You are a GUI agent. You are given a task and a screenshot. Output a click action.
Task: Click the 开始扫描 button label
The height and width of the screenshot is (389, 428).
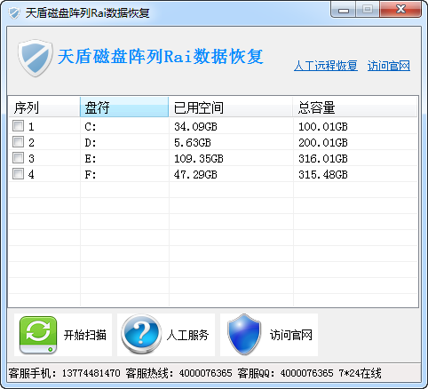coord(85,335)
